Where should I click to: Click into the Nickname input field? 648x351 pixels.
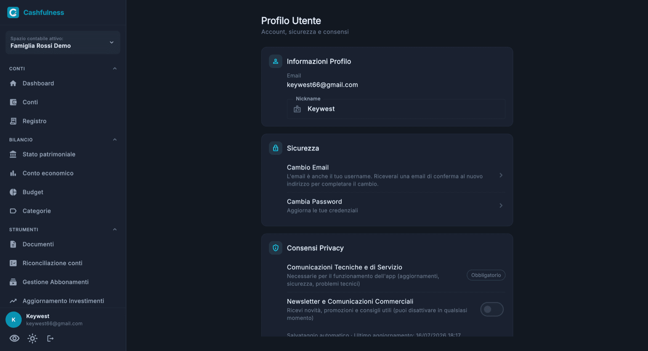pos(396,109)
